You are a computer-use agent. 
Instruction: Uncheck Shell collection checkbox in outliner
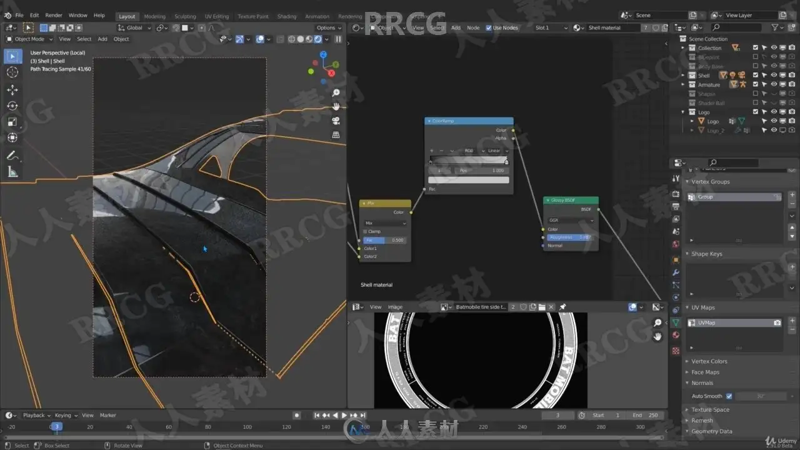[x=756, y=75]
